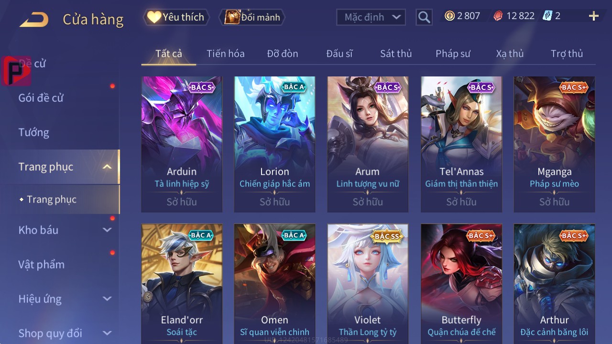Tap the plus icon to add currency
This screenshot has height=344, width=612.
pyautogui.click(x=594, y=16)
